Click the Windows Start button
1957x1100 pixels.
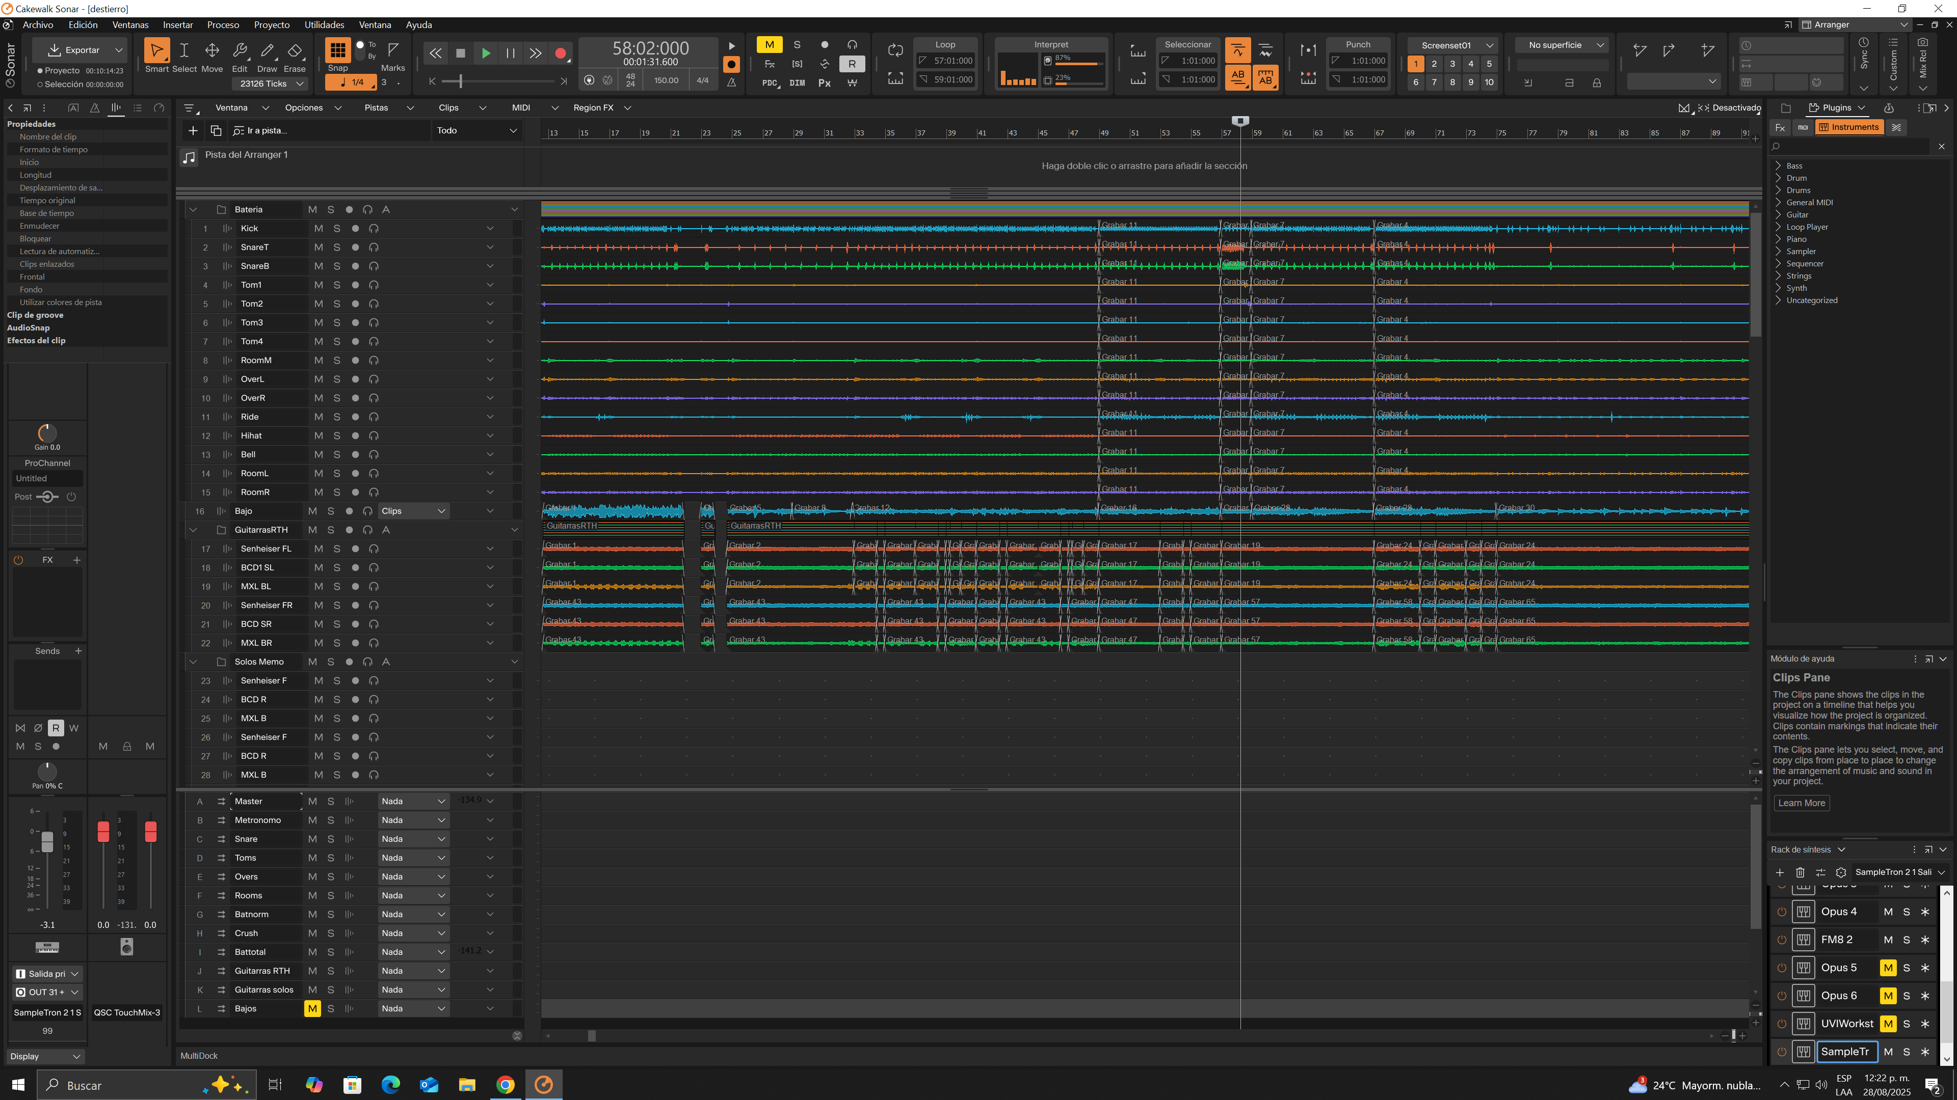[18, 1085]
